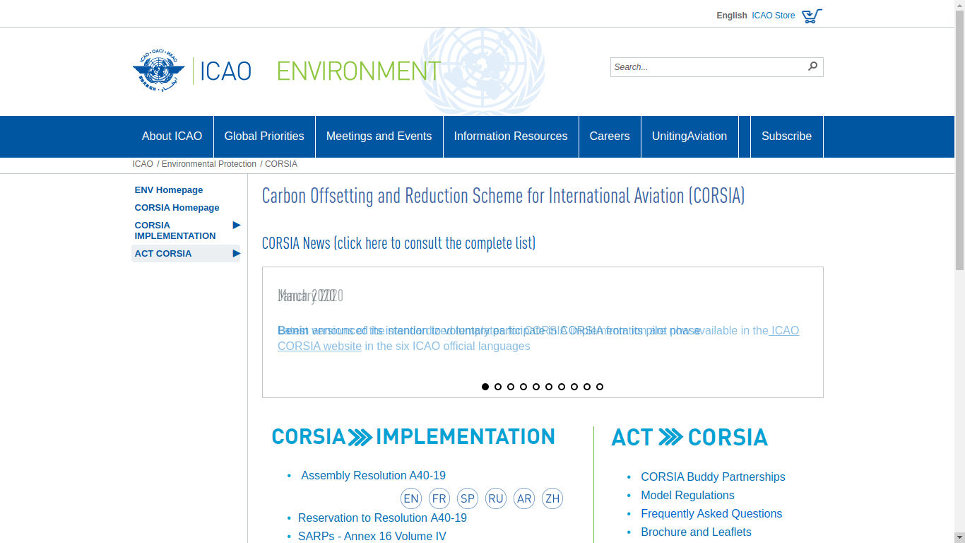Open the Global Priorities menu
Viewport: 965px width, 543px height.
[x=264, y=136]
